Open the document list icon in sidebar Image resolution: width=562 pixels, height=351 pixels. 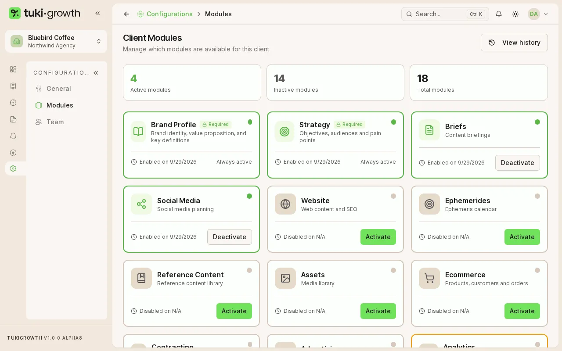[x=13, y=86]
